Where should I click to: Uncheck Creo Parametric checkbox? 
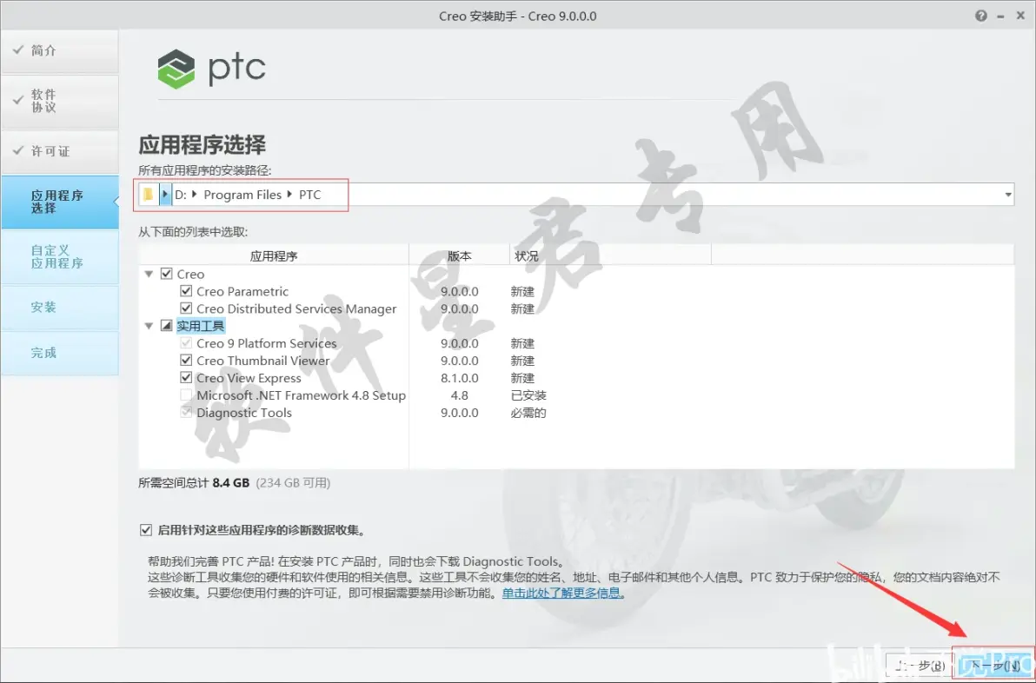[x=186, y=290]
